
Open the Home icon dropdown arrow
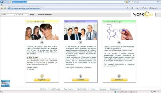point(130,8)
